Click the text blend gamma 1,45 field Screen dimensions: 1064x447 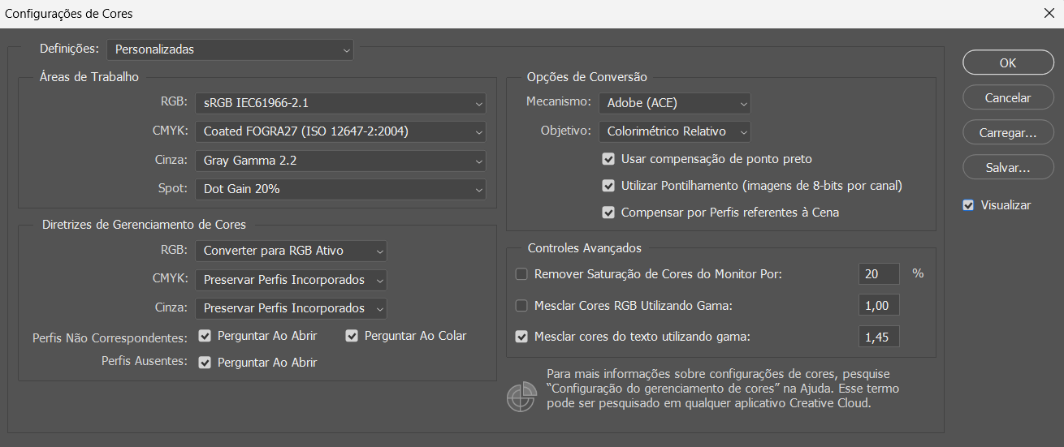pos(879,337)
